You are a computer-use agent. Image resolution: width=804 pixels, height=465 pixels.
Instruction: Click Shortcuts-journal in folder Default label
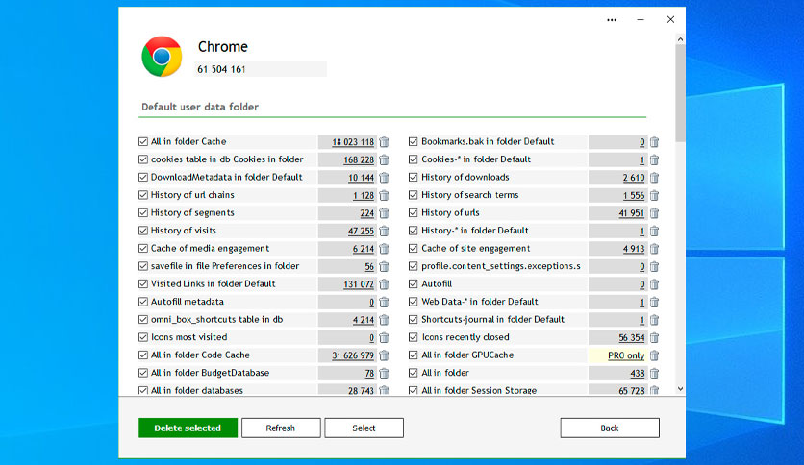pyautogui.click(x=492, y=319)
